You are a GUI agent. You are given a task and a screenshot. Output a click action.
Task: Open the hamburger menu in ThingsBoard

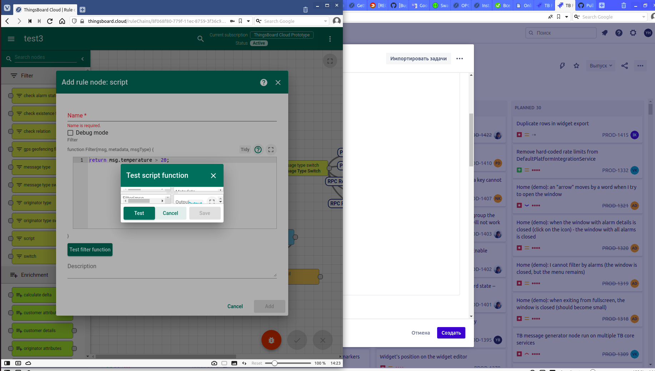coord(11,39)
